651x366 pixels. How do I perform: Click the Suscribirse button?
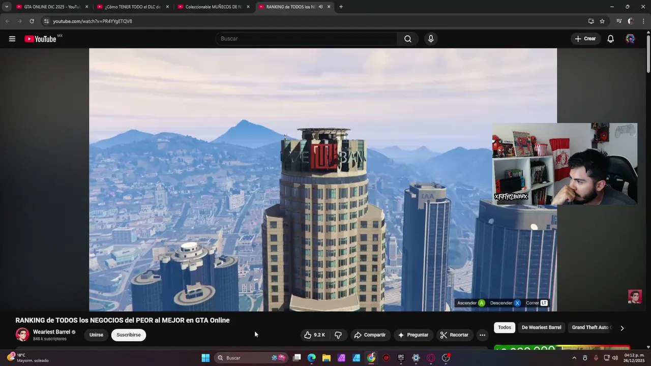pos(129,335)
